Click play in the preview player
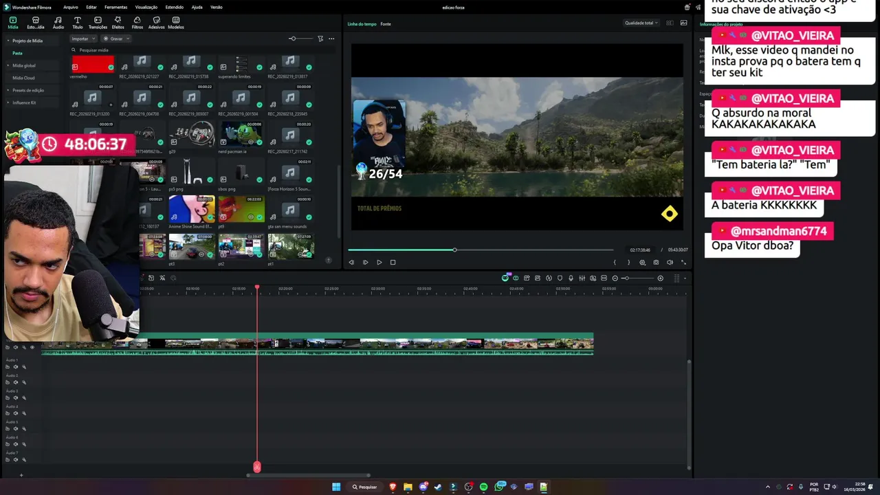This screenshot has height=495, width=880. (379, 262)
